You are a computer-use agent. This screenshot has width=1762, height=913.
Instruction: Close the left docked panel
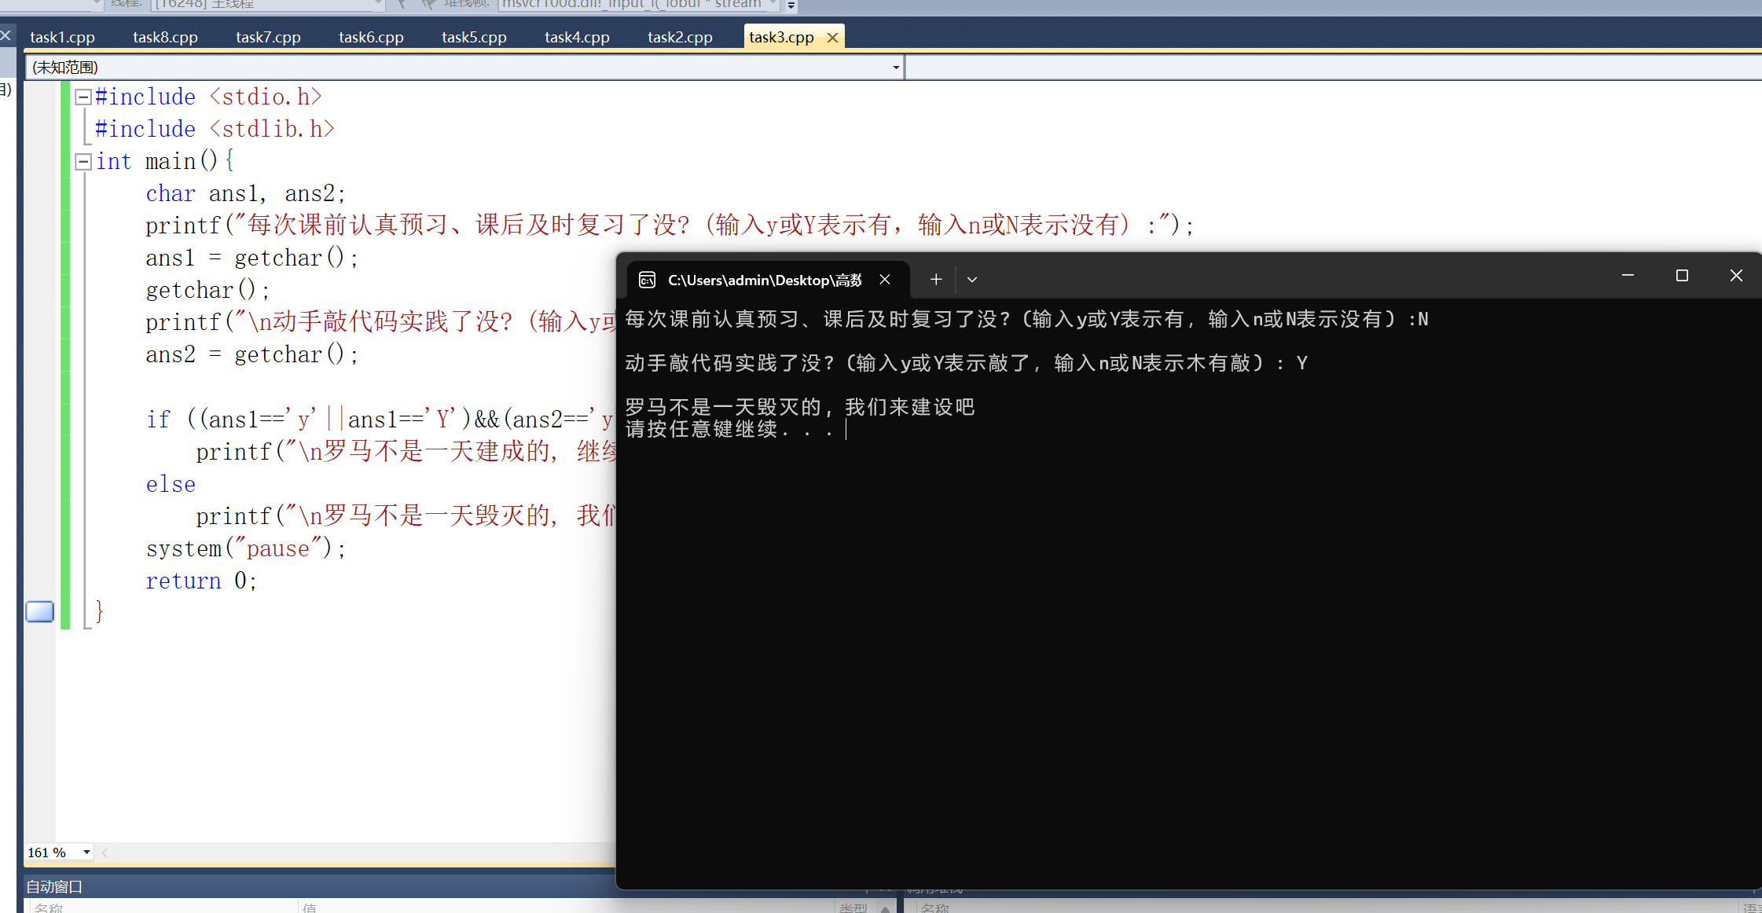point(6,35)
